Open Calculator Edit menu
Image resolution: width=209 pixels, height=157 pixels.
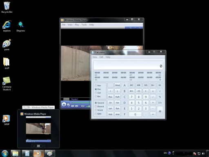click(101, 57)
